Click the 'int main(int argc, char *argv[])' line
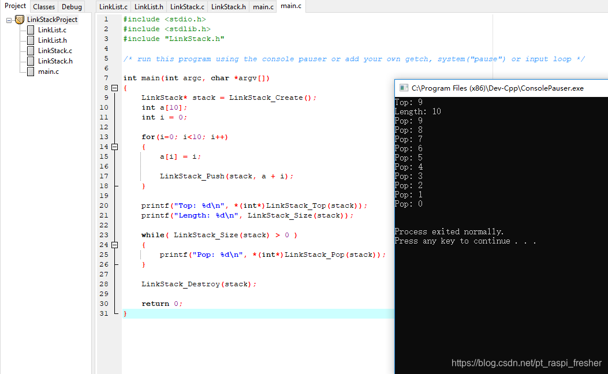This screenshot has width=608, height=374. point(196,78)
